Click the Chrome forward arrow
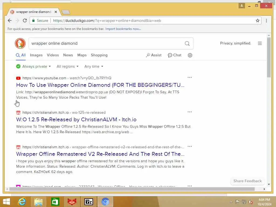This screenshot has height=207, width=276. click(17, 20)
